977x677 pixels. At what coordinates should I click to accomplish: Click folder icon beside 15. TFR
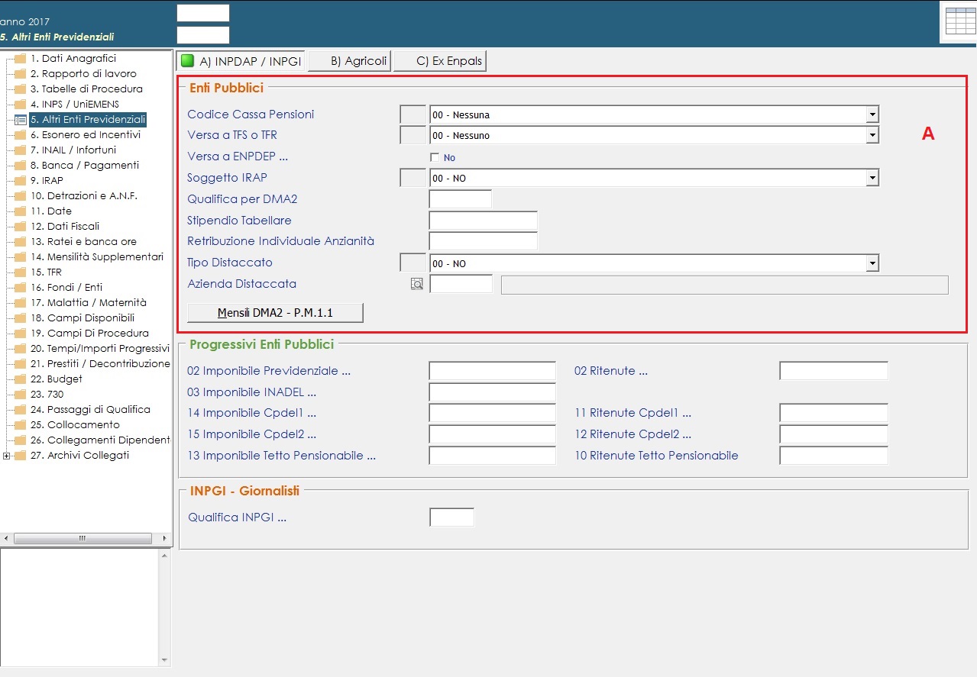pos(20,272)
